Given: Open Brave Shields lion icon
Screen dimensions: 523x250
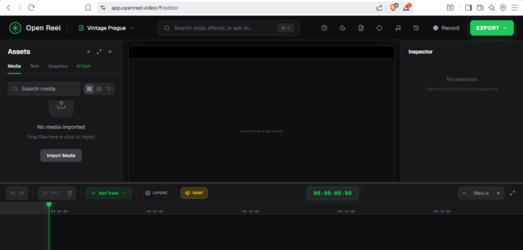Looking at the screenshot, I should point(394,7).
